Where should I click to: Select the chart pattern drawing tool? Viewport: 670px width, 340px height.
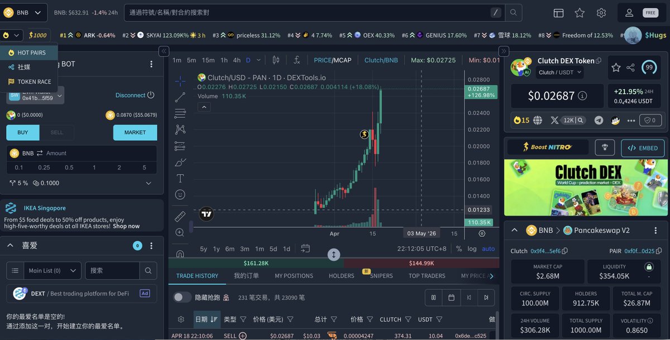tap(180, 130)
